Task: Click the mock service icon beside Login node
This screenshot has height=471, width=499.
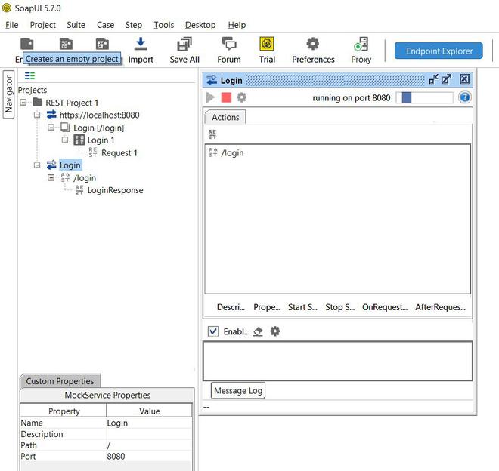Action: pos(51,165)
